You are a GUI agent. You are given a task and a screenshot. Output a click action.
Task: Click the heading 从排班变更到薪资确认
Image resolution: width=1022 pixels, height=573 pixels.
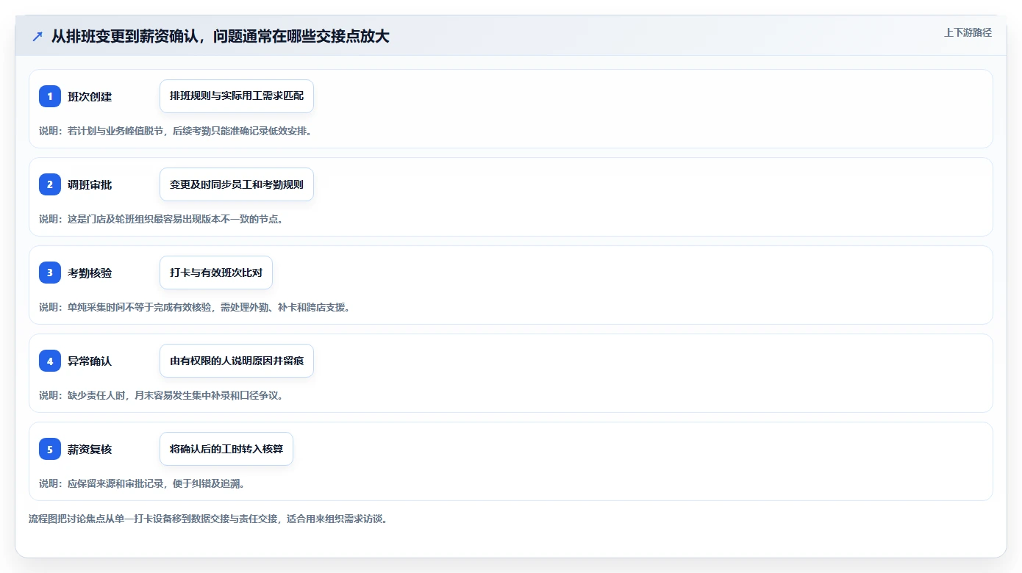coord(220,36)
